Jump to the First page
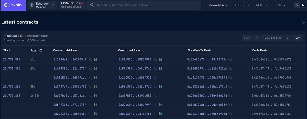 pos(247,38)
